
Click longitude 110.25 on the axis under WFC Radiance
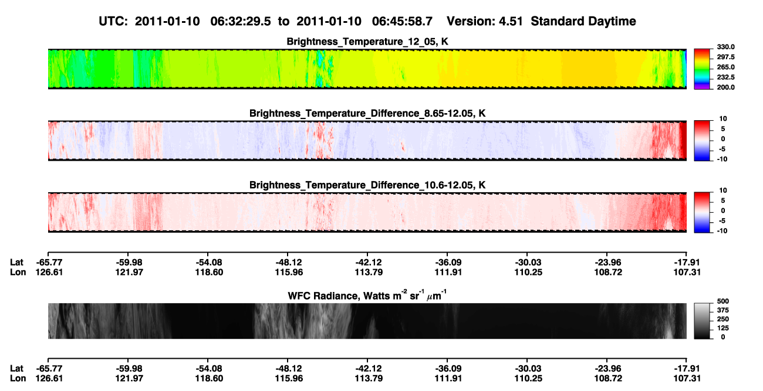point(527,378)
